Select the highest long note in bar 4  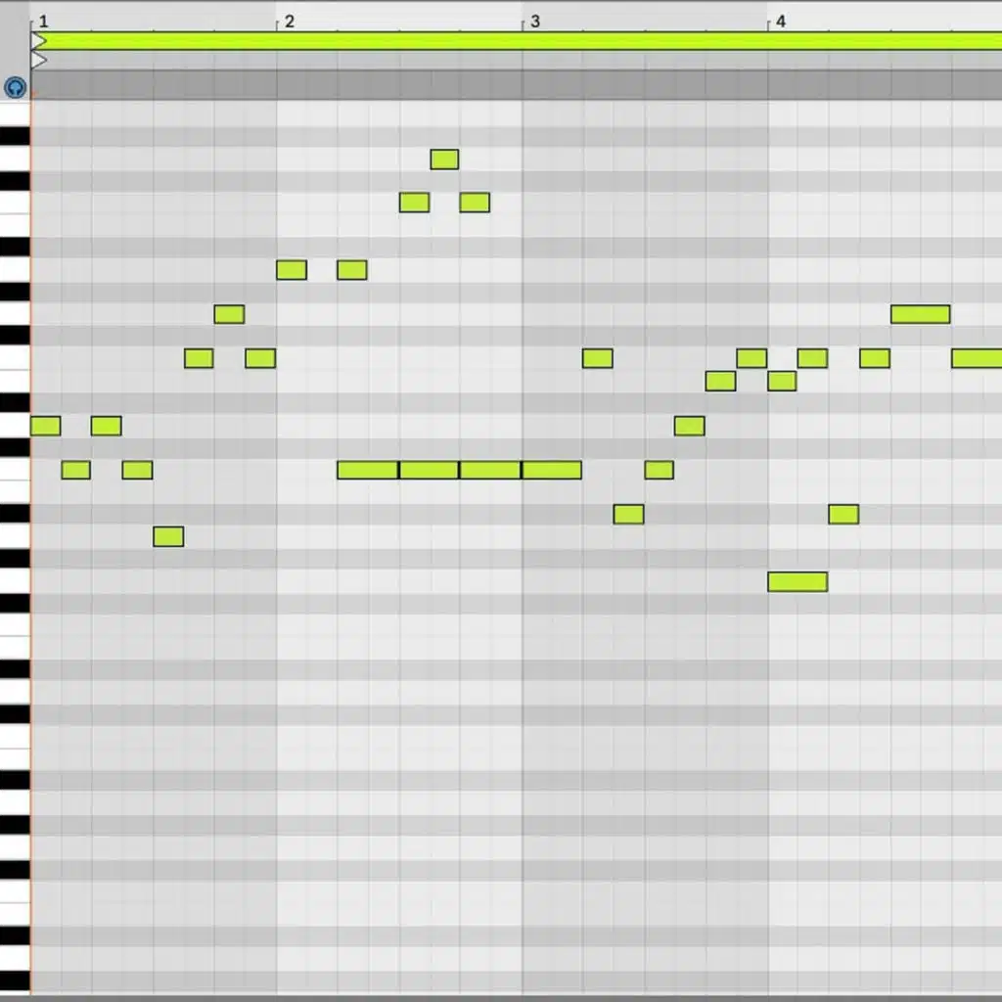[920, 314]
